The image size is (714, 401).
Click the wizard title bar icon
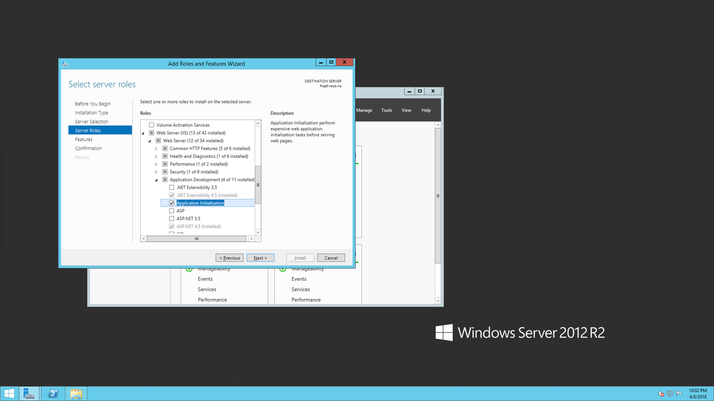(65, 64)
